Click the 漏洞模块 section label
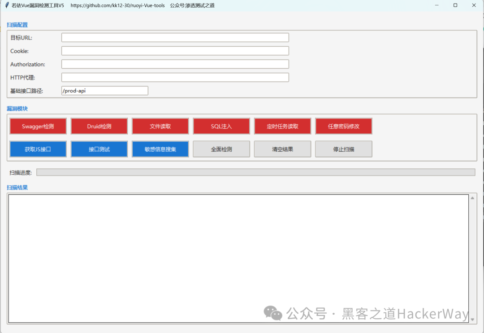484x333 pixels. pos(17,109)
